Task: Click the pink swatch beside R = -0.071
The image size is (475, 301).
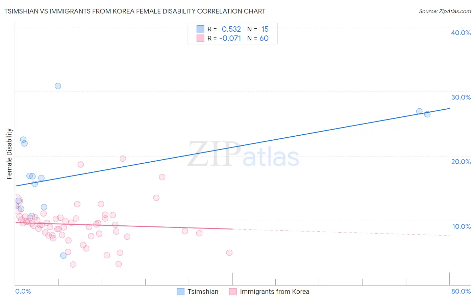Action: pos(200,38)
